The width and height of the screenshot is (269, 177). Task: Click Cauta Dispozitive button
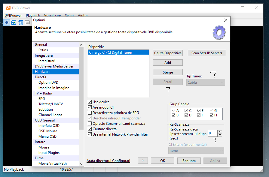168,53
